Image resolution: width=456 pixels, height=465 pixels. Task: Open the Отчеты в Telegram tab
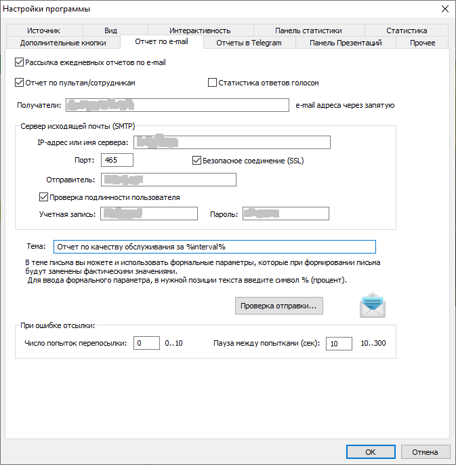tap(248, 43)
